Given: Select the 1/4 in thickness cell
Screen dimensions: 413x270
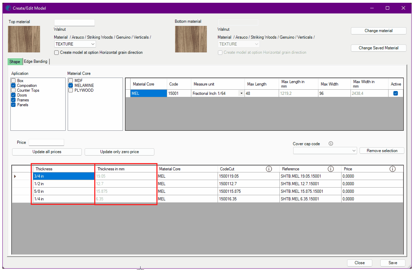Looking at the screenshot, I should pos(64,199).
